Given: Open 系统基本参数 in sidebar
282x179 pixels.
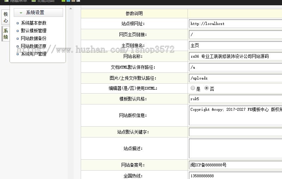Looking at the screenshot, I should (x=33, y=23).
